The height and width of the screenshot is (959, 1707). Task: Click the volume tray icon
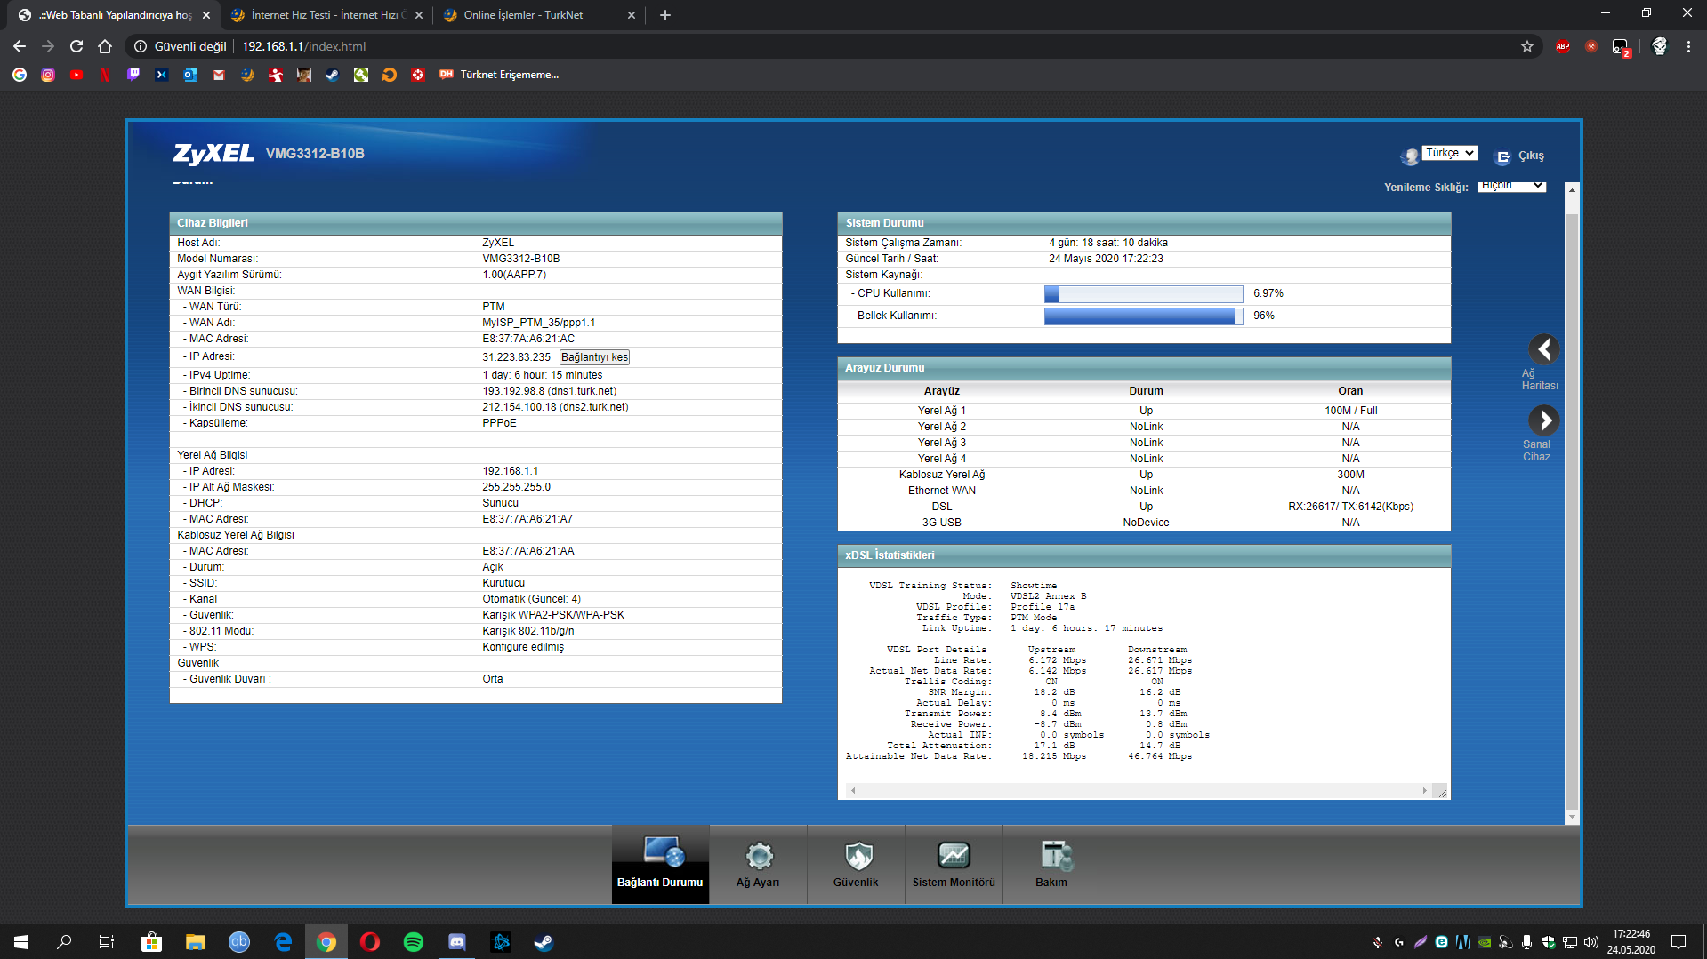click(x=1591, y=942)
